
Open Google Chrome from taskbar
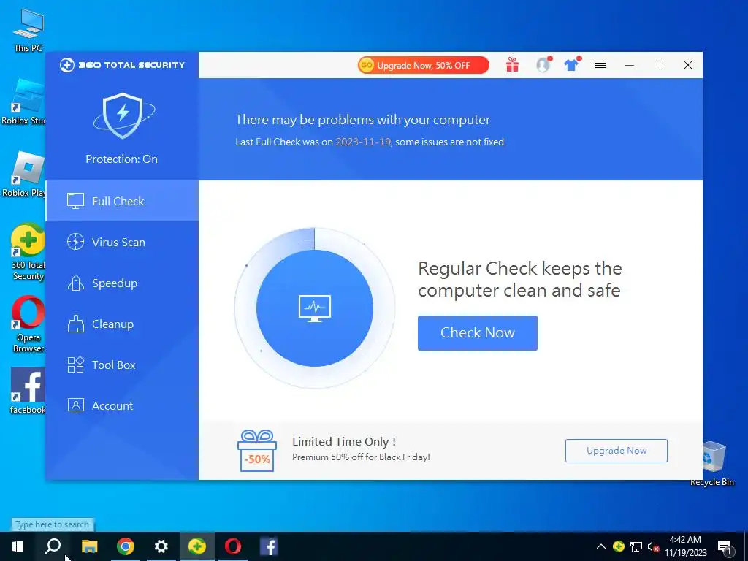point(126,546)
